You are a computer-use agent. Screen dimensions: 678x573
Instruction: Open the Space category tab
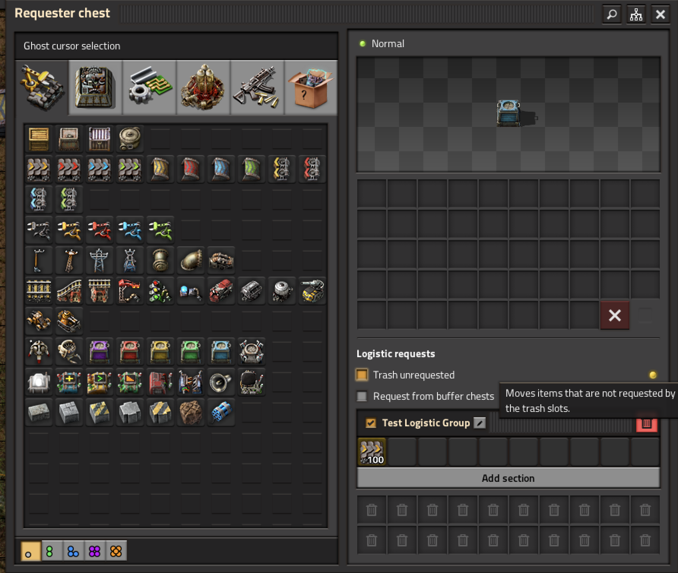pos(203,87)
